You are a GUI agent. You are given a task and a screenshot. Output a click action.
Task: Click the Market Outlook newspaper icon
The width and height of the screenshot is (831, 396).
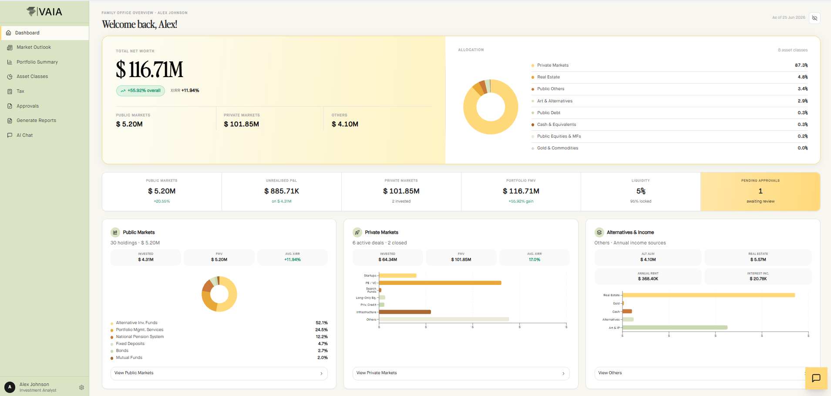[x=10, y=47]
